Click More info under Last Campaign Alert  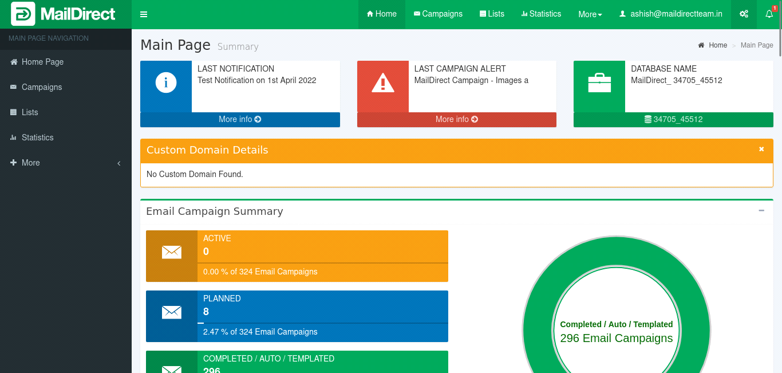[x=457, y=119]
